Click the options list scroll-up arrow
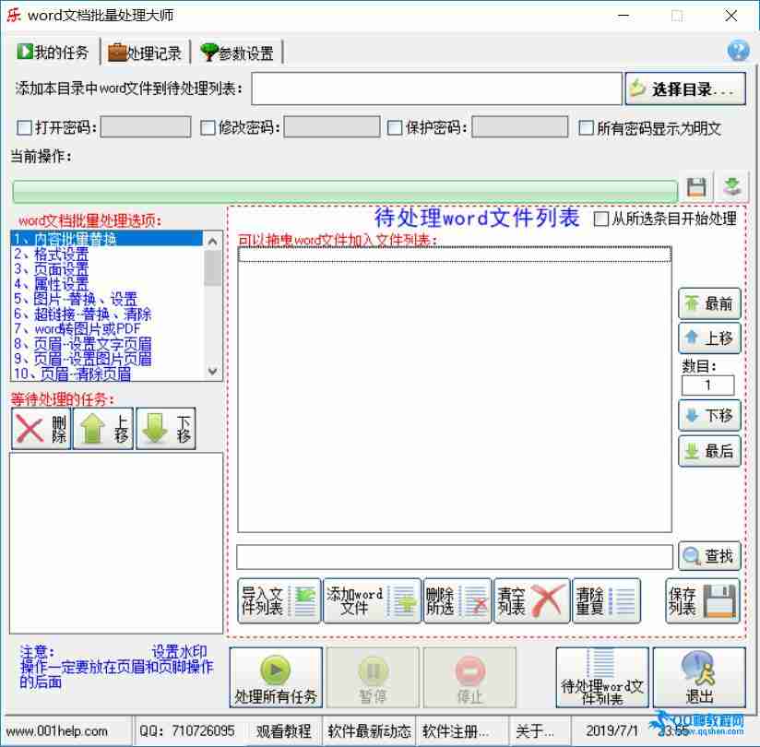Screen dimensions: 760x747 pyautogui.click(x=212, y=241)
